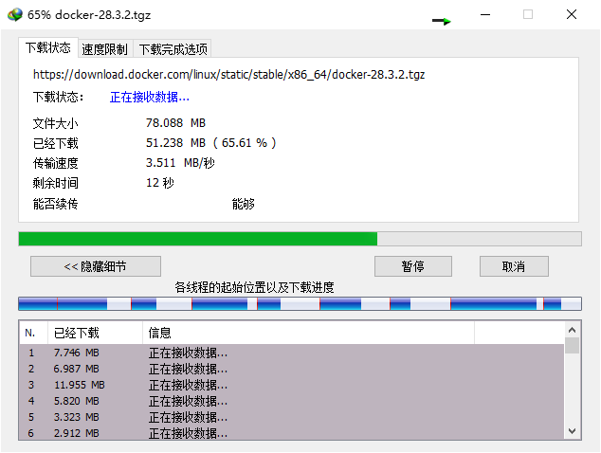Select thread row 3 with 11.955 MB
The height and width of the screenshot is (453, 601).
tap(292, 385)
